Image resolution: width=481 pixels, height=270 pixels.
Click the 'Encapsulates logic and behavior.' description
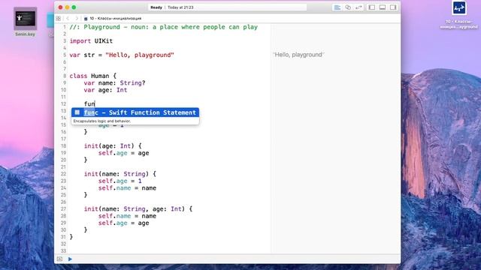click(x=102, y=121)
